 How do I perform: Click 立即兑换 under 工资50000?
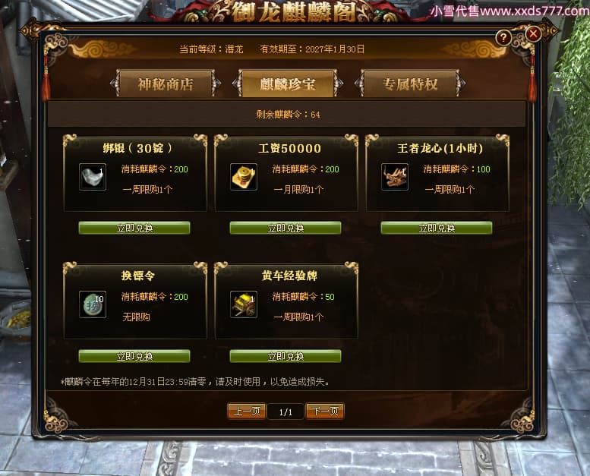tap(286, 228)
